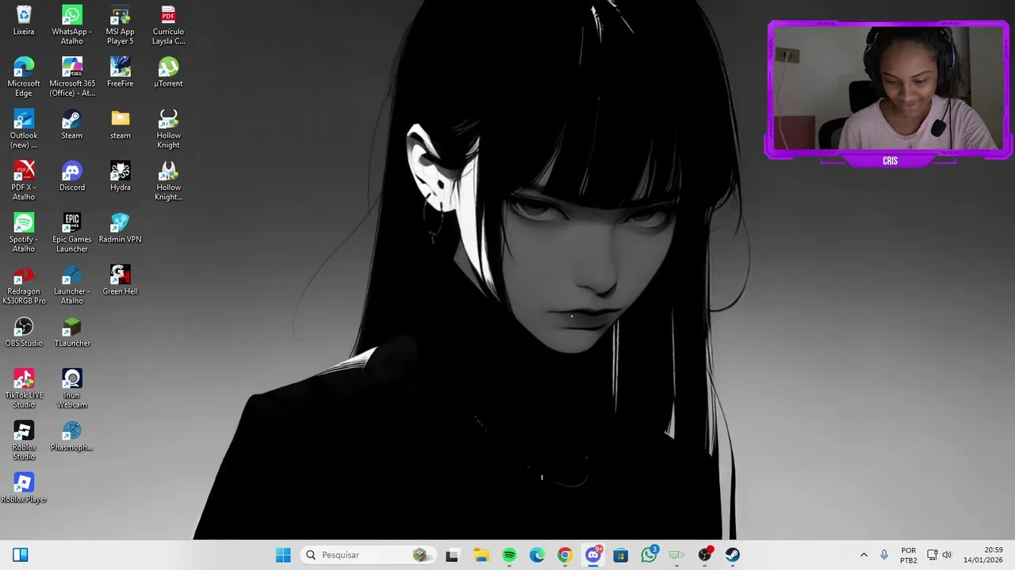The height and width of the screenshot is (570, 1015).
Task: Open the Hydra desktop icon
Action: [121, 176]
